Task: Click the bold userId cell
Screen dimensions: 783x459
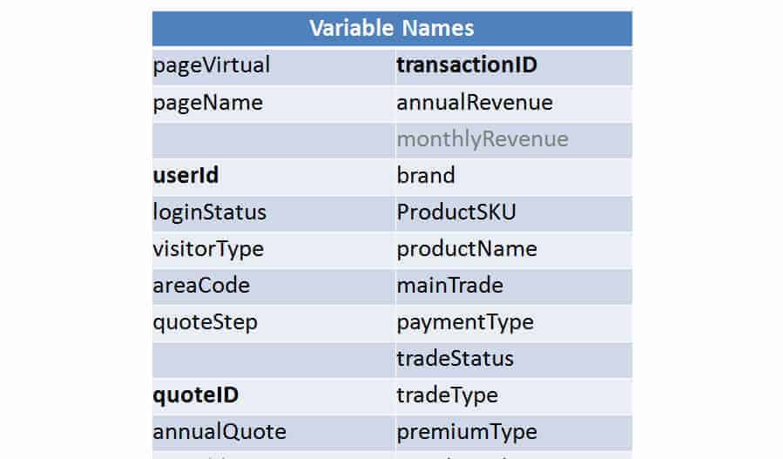Action: tap(186, 176)
